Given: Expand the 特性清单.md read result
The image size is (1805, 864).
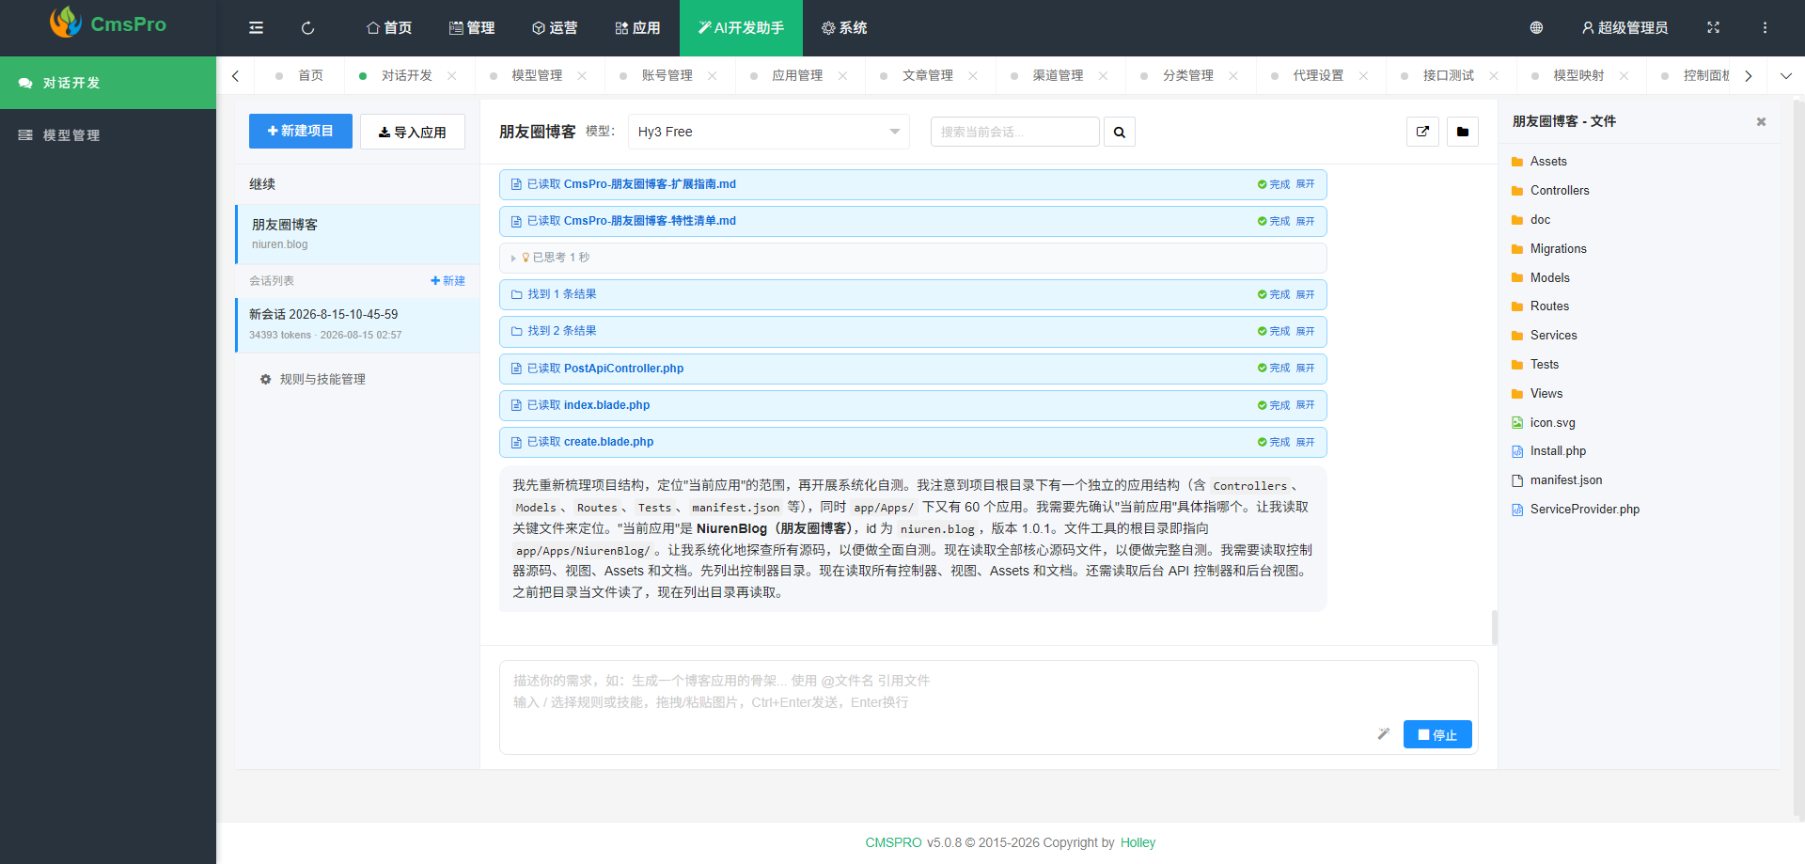Looking at the screenshot, I should point(1305,221).
